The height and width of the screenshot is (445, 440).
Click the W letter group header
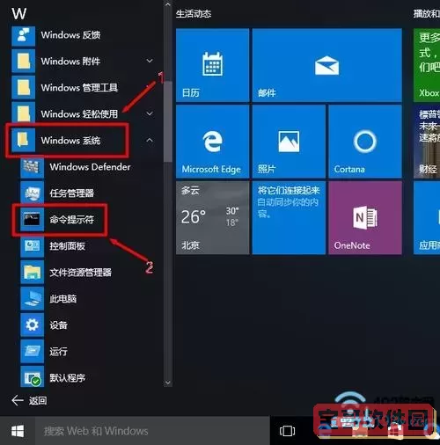[x=19, y=13]
